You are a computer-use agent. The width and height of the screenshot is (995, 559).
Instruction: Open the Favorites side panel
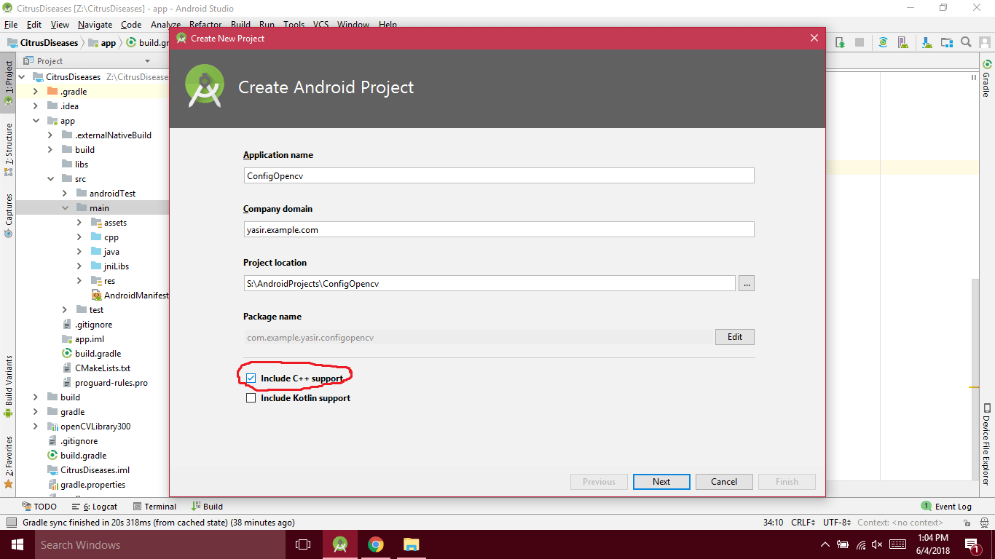8,461
